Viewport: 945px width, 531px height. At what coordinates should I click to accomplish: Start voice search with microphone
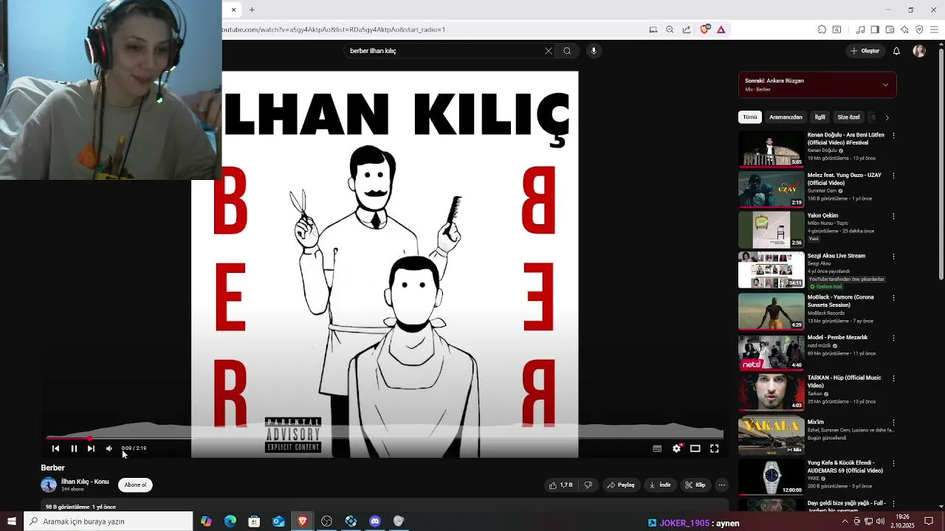(x=594, y=51)
